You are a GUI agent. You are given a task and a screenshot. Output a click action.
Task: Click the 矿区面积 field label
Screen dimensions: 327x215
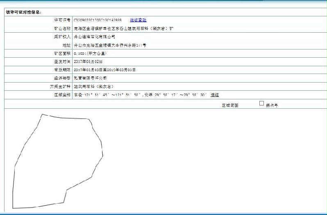click(62, 54)
